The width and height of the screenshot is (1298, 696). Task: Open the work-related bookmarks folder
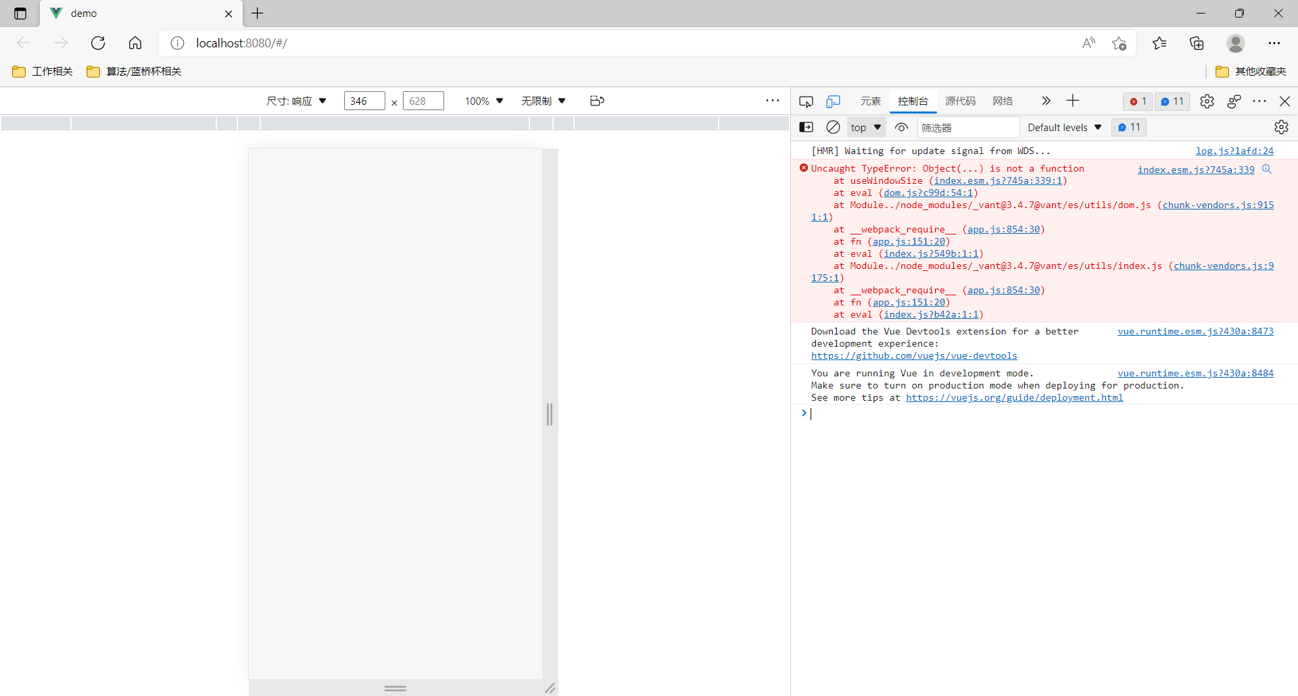(43, 72)
